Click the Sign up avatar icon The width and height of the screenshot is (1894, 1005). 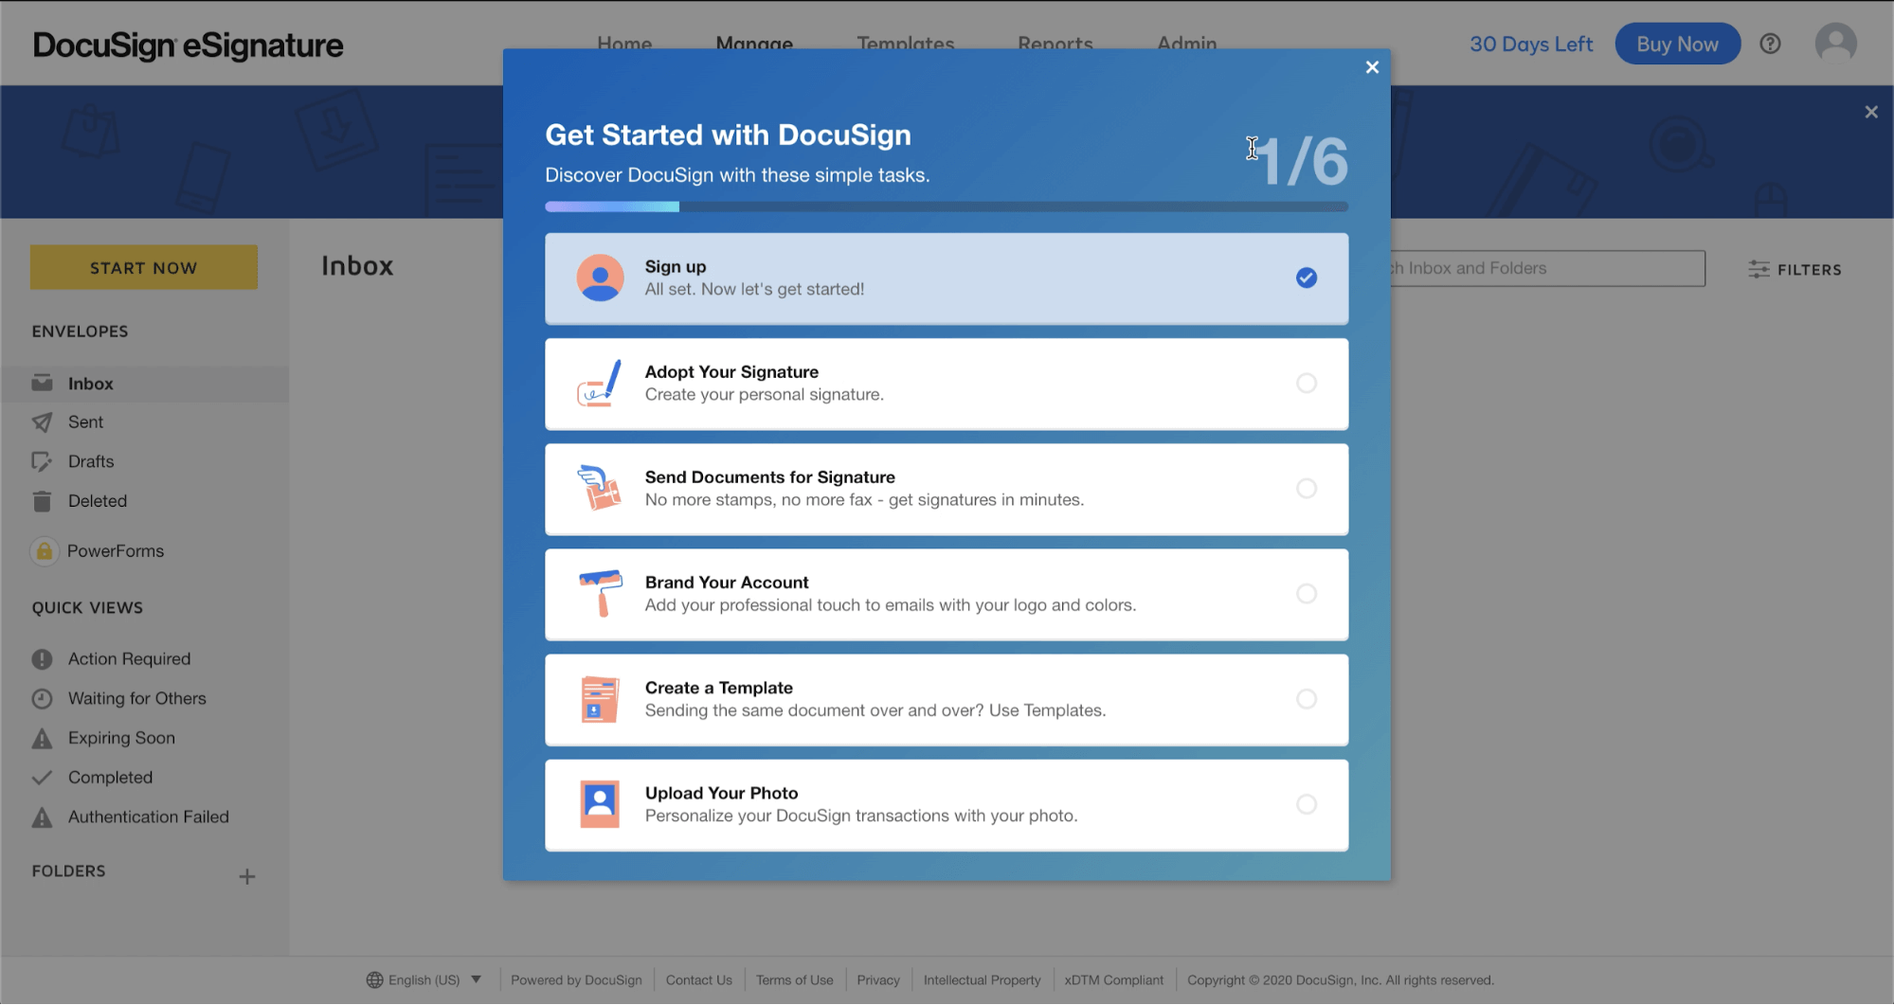coord(600,278)
